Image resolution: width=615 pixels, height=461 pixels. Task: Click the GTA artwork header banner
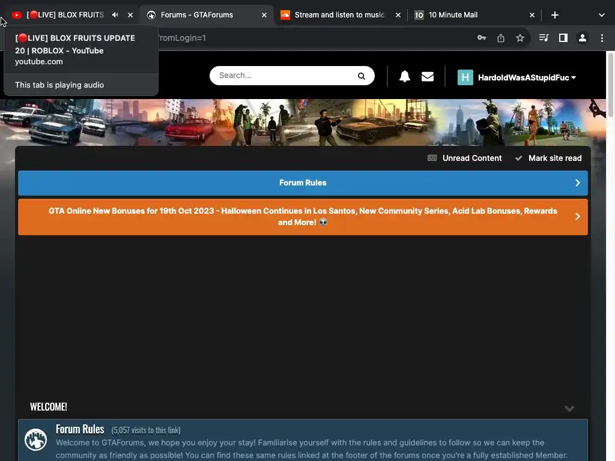coord(303,122)
